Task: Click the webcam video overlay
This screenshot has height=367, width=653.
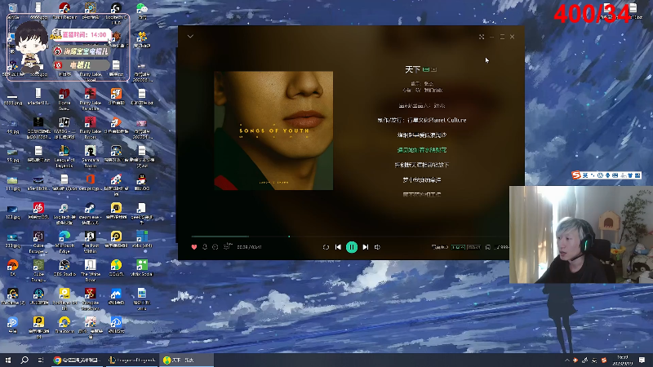Action: coord(580,235)
